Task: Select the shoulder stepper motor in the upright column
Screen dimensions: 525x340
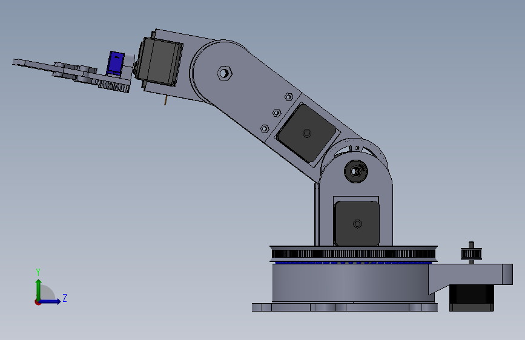Action: [357, 224]
